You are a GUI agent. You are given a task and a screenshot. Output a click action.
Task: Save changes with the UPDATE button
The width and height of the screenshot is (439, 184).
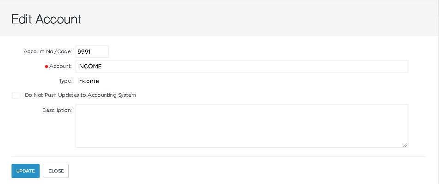click(x=25, y=171)
